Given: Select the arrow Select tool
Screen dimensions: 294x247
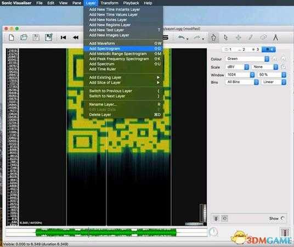Looking at the screenshot, I should (x=226, y=37).
